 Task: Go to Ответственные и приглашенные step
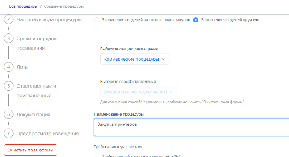point(36,91)
